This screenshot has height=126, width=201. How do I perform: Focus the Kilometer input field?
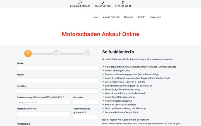pos(86,102)
